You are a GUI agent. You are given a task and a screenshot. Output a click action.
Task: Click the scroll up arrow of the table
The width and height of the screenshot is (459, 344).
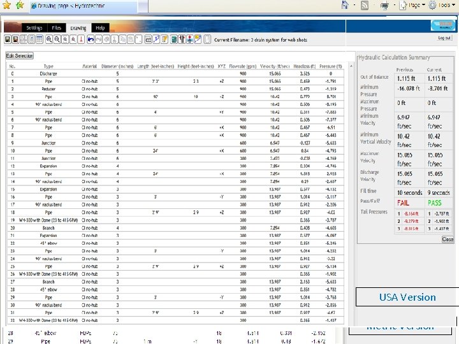pos(351,66)
